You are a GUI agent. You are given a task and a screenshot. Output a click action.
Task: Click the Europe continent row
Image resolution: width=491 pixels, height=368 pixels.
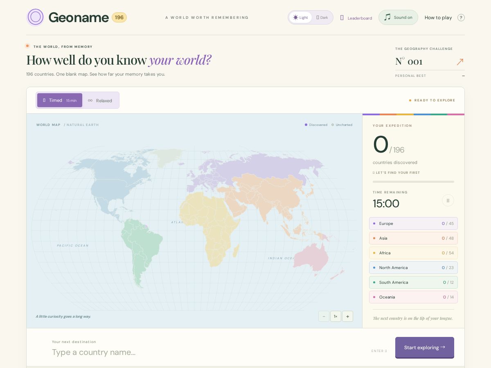pos(413,224)
